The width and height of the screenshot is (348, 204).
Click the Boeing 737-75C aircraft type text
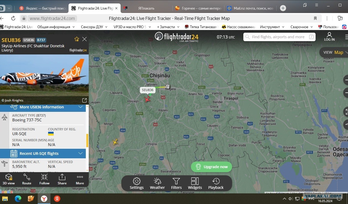pos(27,120)
